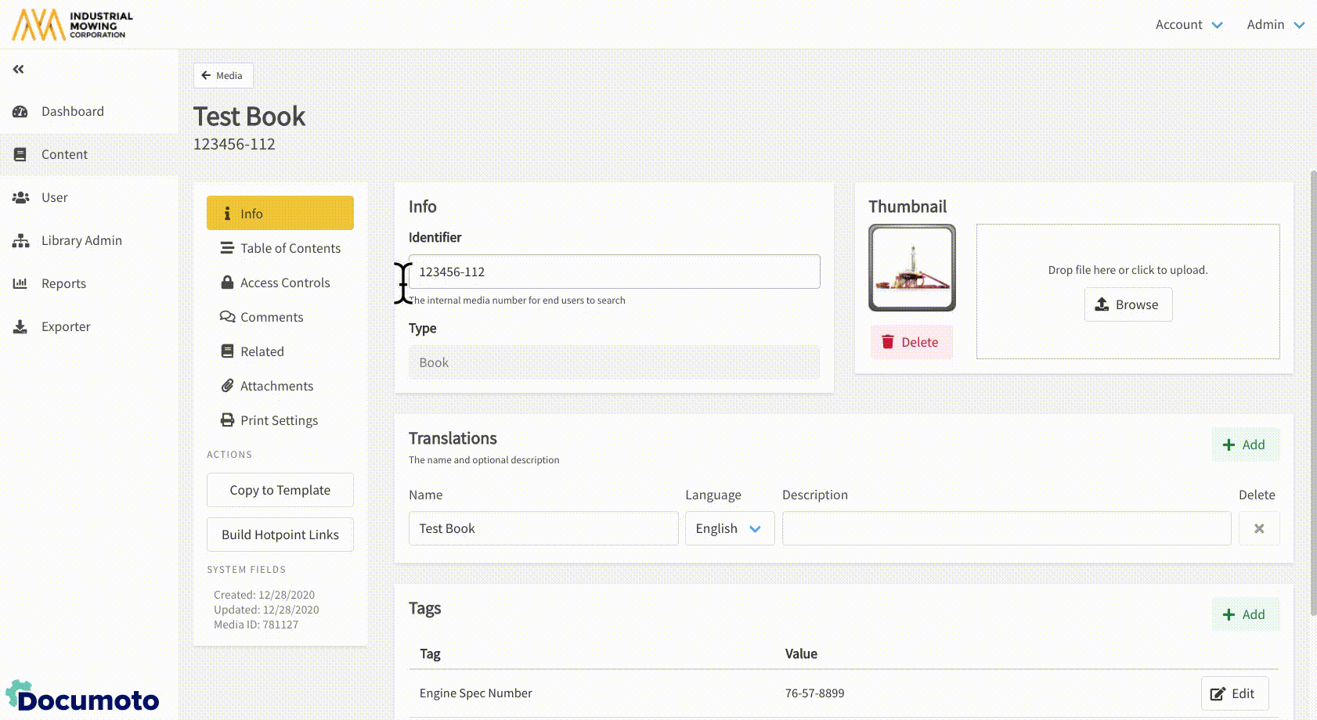
Task: Delete the thumbnail image
Action: click(911, 342)
